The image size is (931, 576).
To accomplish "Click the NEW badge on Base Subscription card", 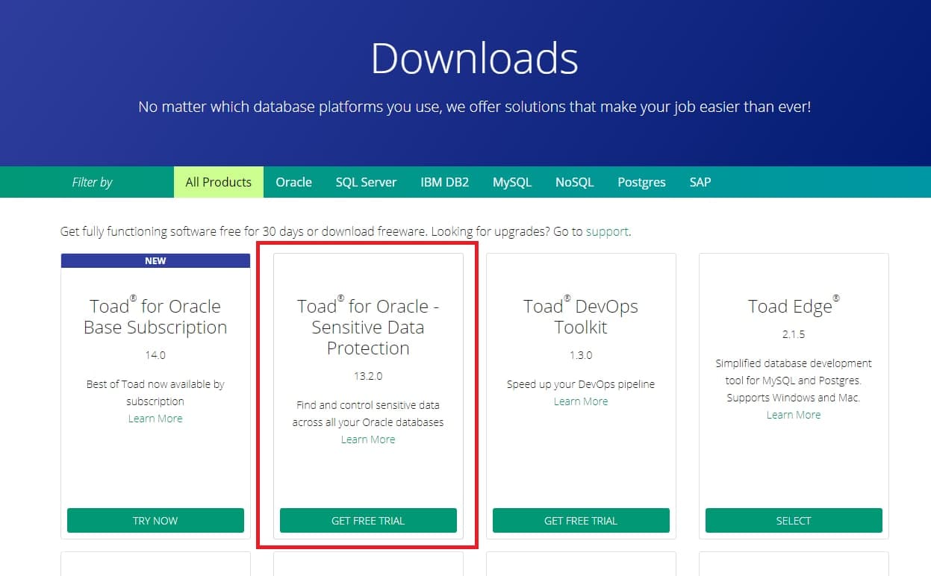I will [155, 261].
